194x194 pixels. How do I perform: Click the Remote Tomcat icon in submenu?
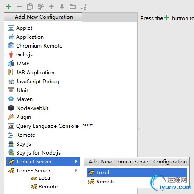tap(91, 181)
